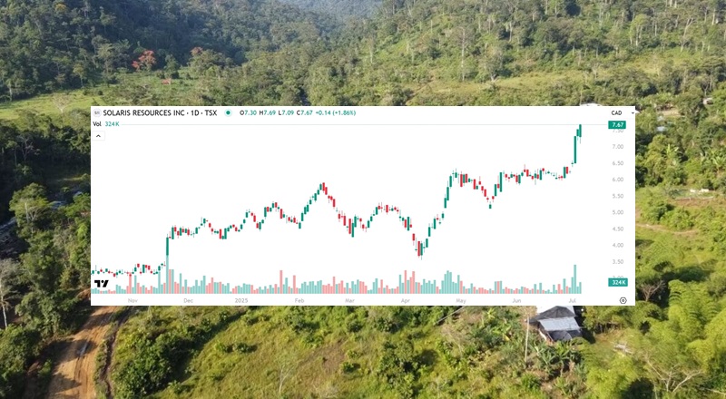Select the Vol indicator legend label
The height and width of the screenshot is (399, 726).
(x=97, y=124)
